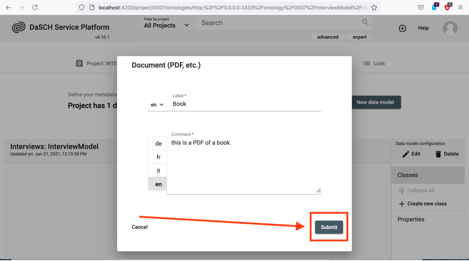Bookmark the page with star icon
Image resolution: width=469 pixels, height=261 pixels.
pos(374,8)
